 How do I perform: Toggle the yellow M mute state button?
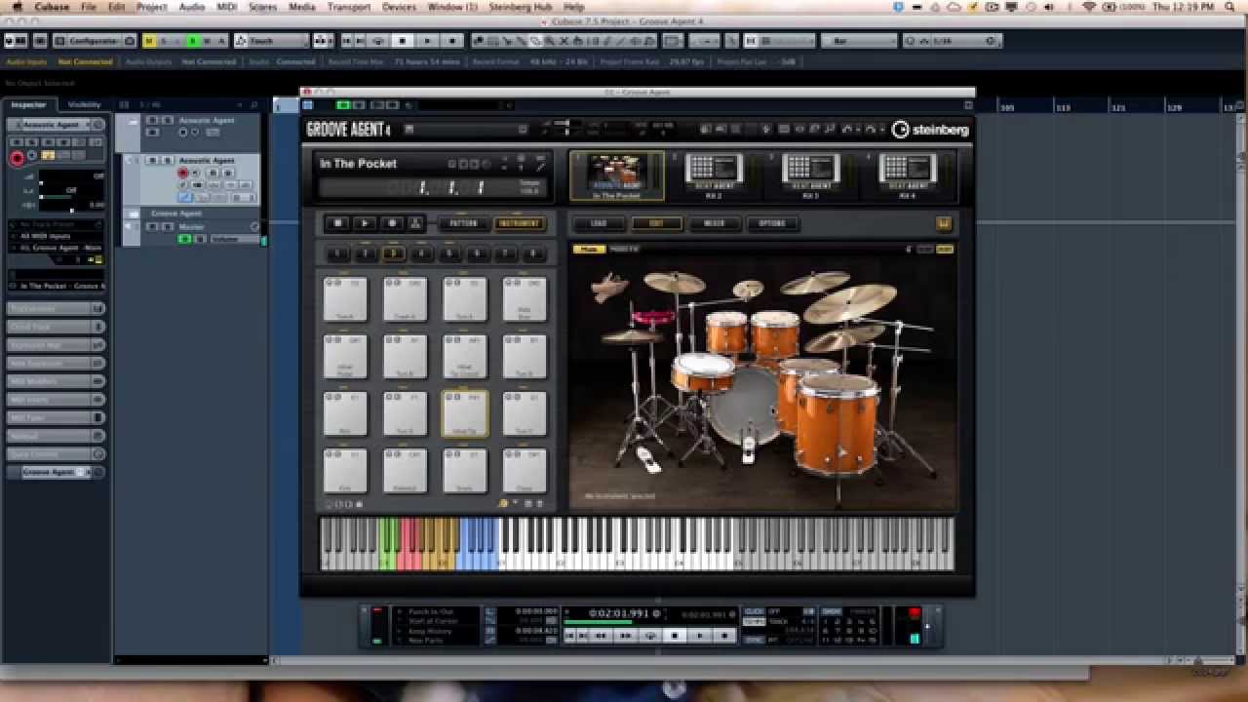point(149,41)
